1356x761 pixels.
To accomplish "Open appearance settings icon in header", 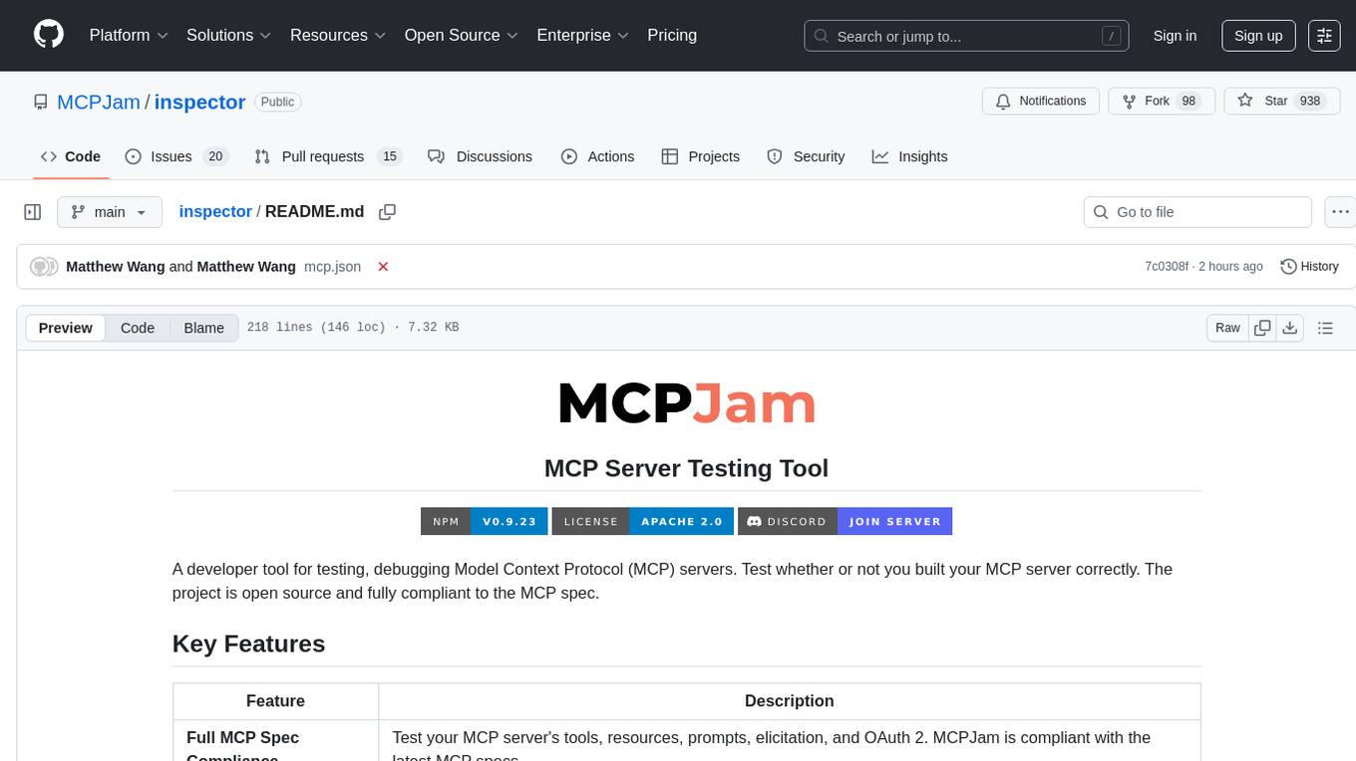I will (x=1324, y=36).
